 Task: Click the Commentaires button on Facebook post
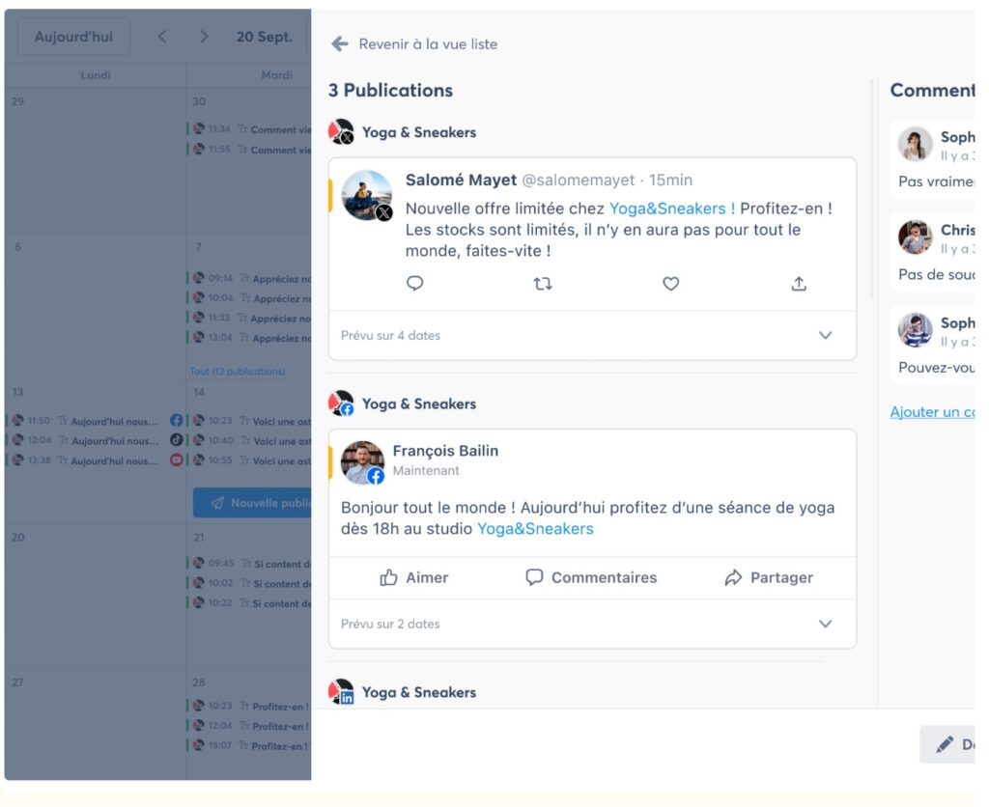click(591, 577)
